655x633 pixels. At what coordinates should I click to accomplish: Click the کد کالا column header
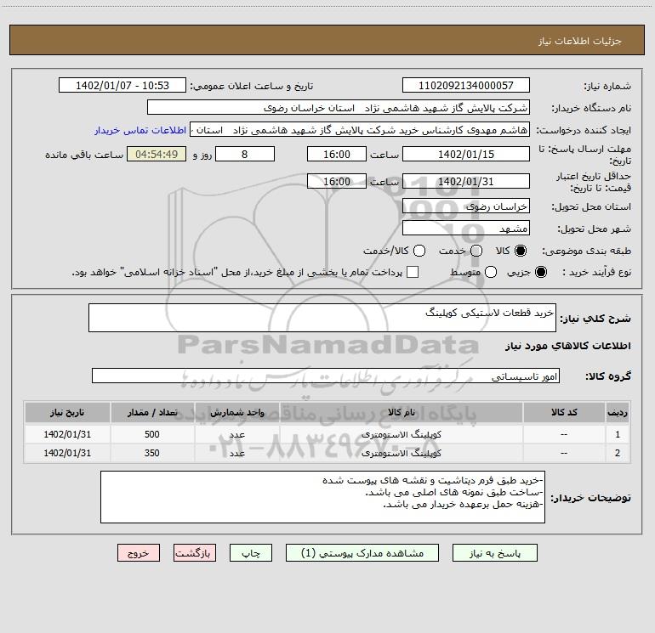564,412
